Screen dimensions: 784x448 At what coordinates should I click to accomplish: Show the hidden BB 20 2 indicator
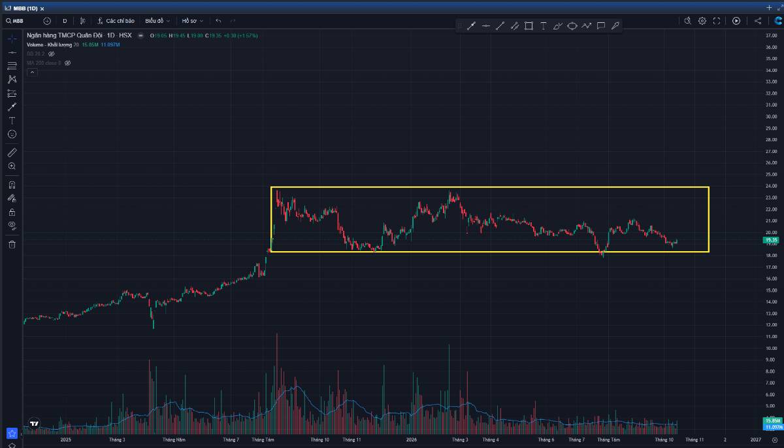[x=52, y=54]
